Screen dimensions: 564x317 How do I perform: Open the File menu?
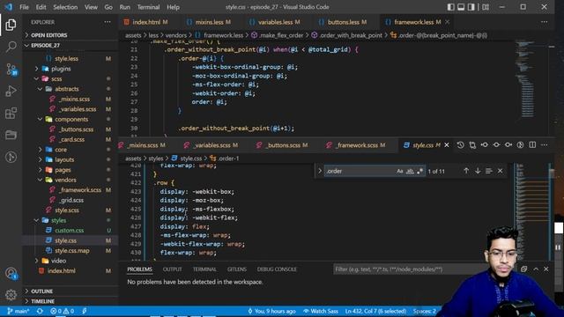tap(24, 7)
